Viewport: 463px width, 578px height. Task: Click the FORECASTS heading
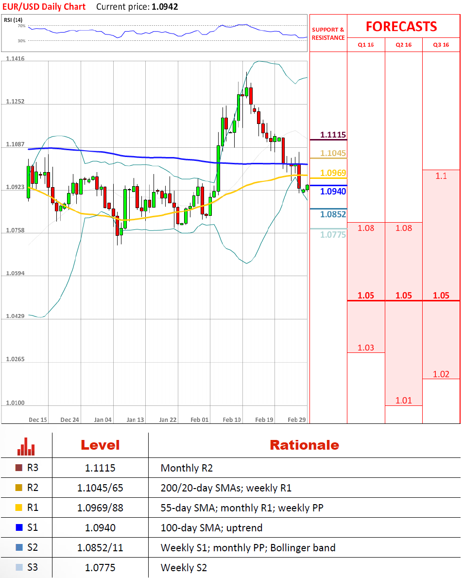(x=401, y=27)
